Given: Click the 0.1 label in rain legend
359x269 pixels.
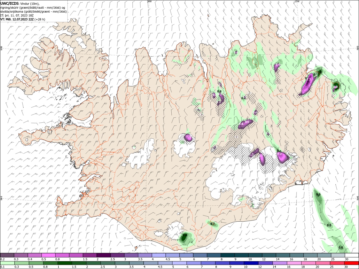Looking at the screenshot, I should pyautogui.click(x=3, y=267).
